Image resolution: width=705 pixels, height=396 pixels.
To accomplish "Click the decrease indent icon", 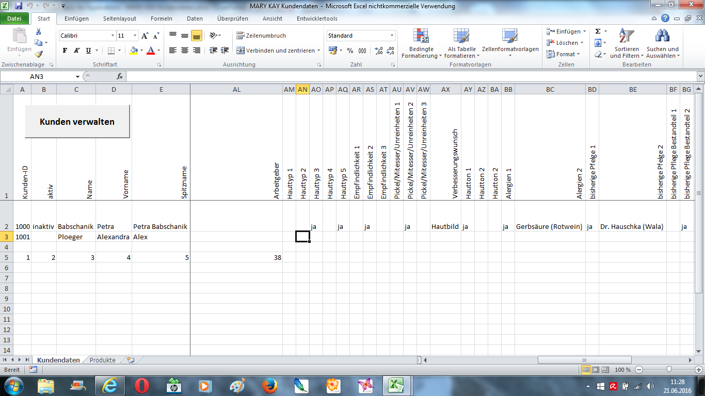I will [x=213, y=51].
